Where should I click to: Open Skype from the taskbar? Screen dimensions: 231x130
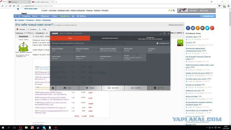coord(44,127)
